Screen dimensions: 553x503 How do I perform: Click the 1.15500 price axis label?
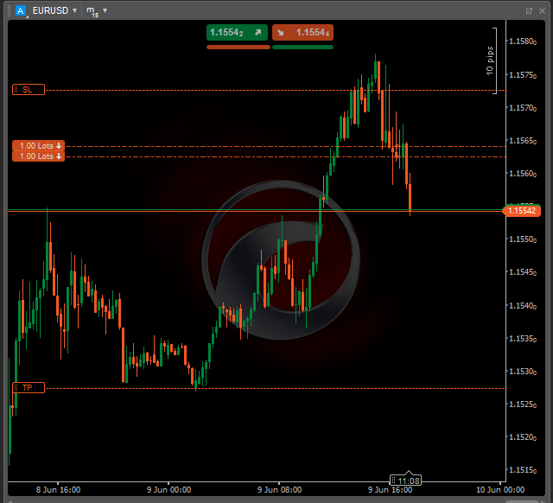click(523, 239)
